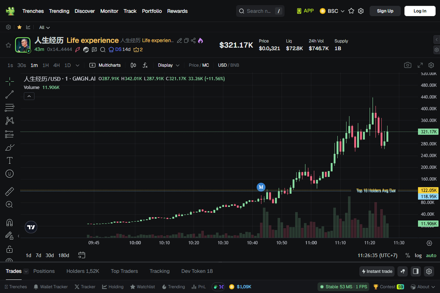Collapse the volume indicator legend
Screen dimensions: 440x293
tap(29, 96)
